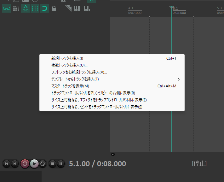This screenshot has height=182, width=224.
Task: Click the rightmost piano keyboard icon
Action: coord(87,8)
